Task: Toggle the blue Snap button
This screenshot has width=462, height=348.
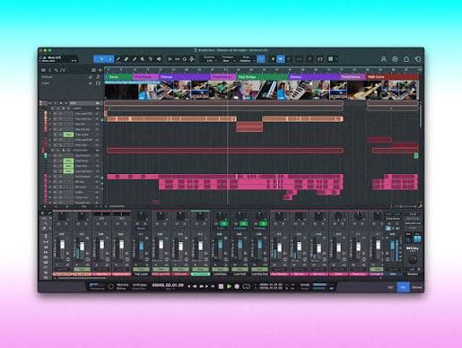Action: click(261, 59)
